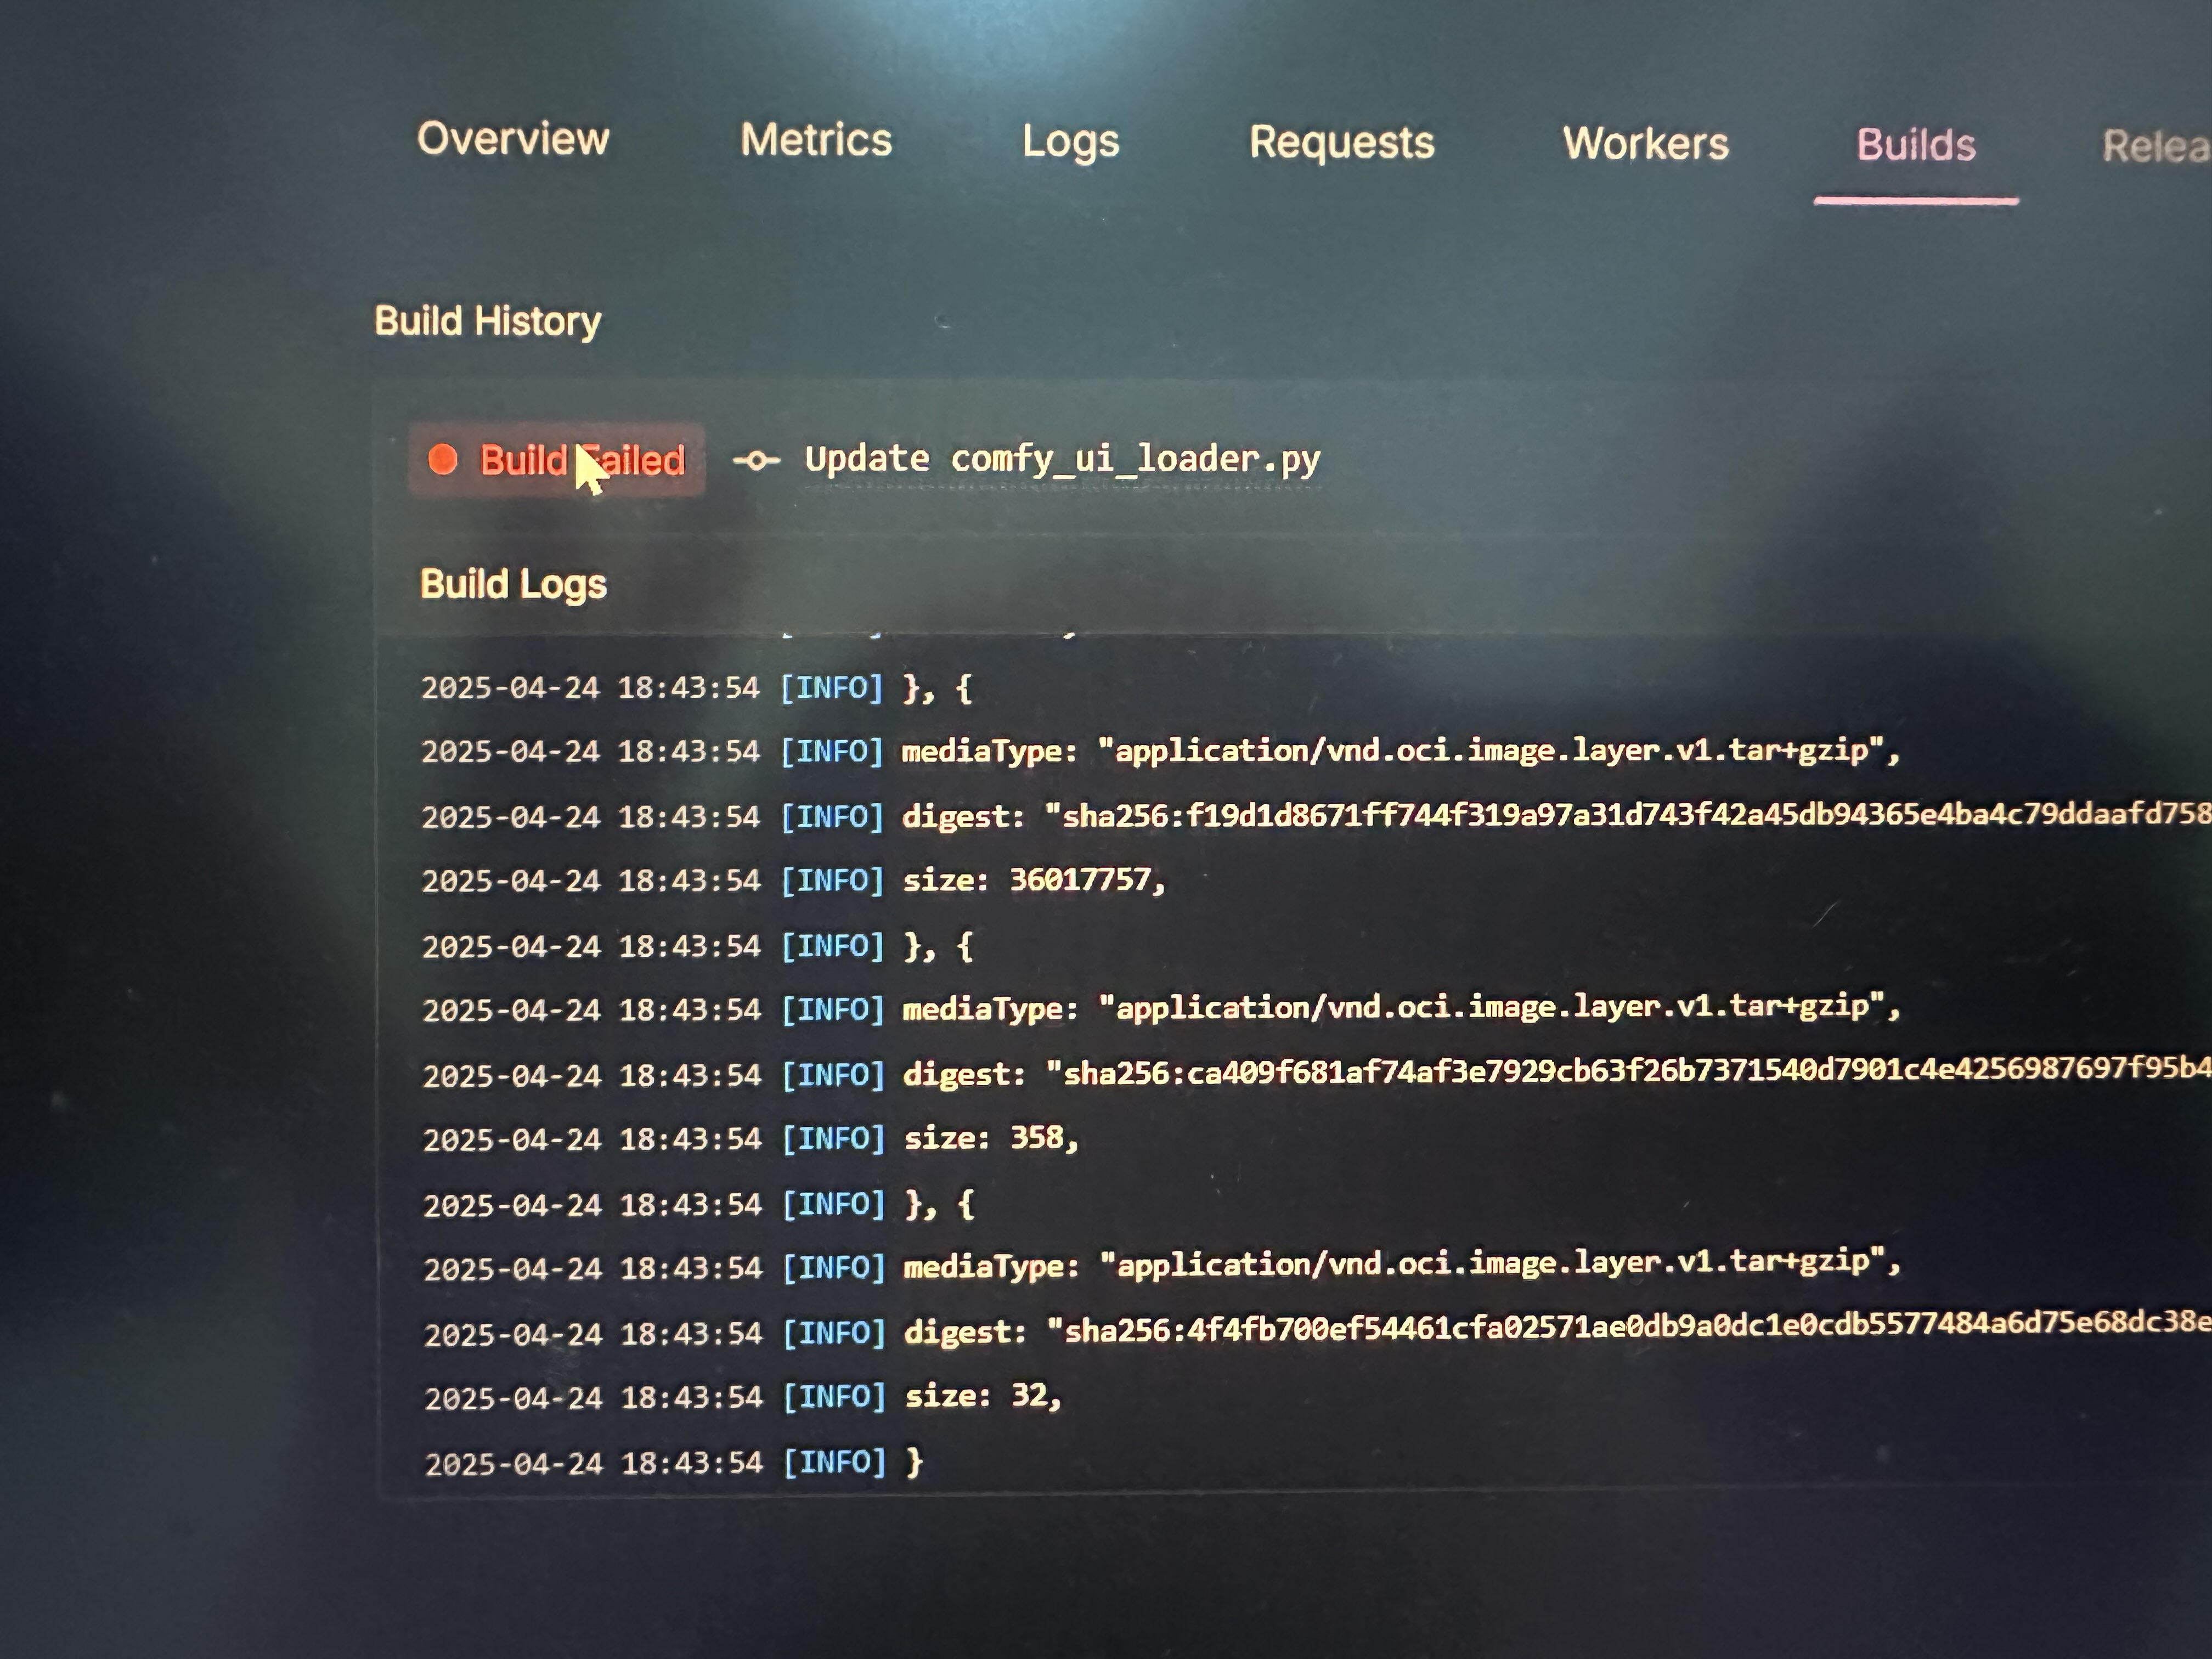This screenshot has width=2212, height=1659.
Task: Click the Build Failed status badge
Action: (556, 460)
